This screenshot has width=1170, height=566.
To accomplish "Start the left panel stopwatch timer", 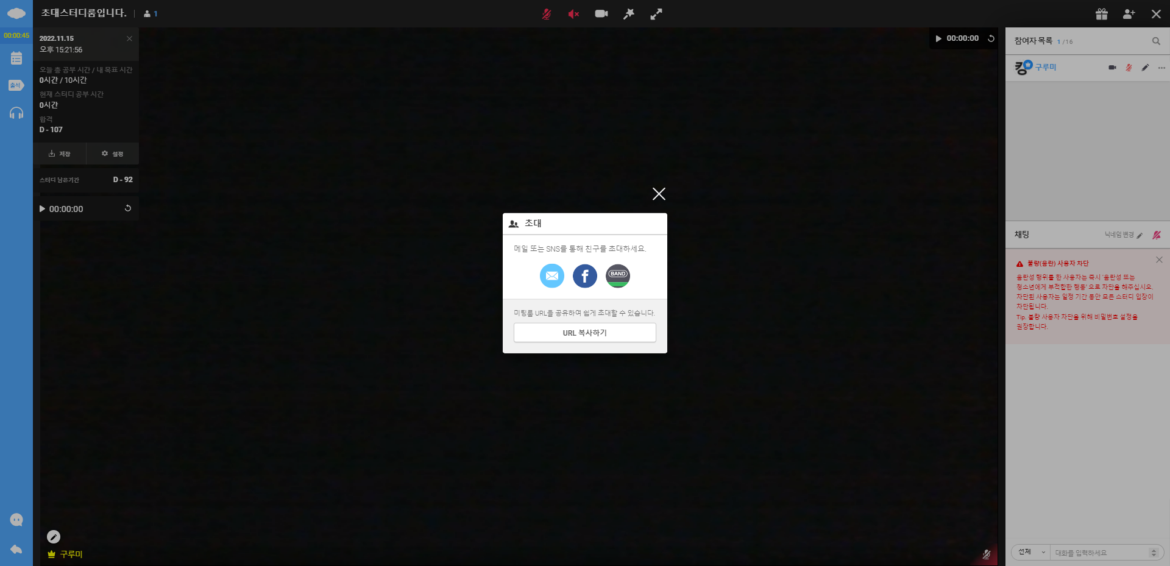I will click(x=43, y=209).
